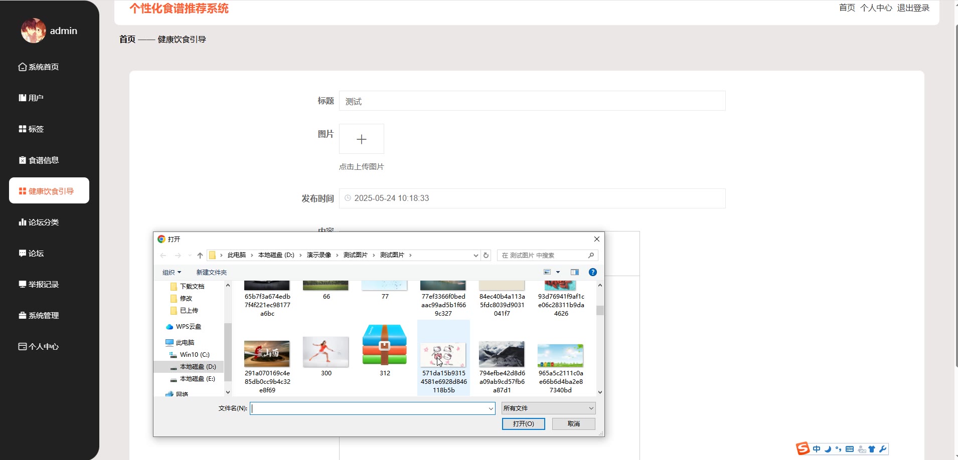Screen dimensions: 958x460
Task: Click the 打开(O) button
Action: pos(523,424)
